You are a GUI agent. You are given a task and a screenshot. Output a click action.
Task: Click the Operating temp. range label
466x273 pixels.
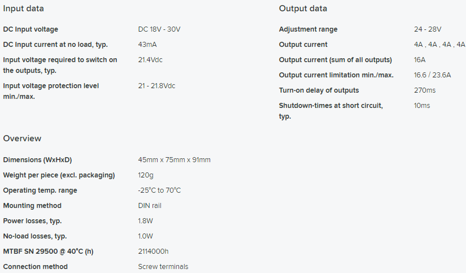coord(40,190)
